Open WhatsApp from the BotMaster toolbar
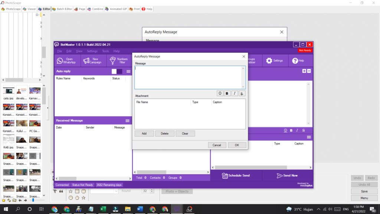 pyautogui.click(x=66, y=61)
